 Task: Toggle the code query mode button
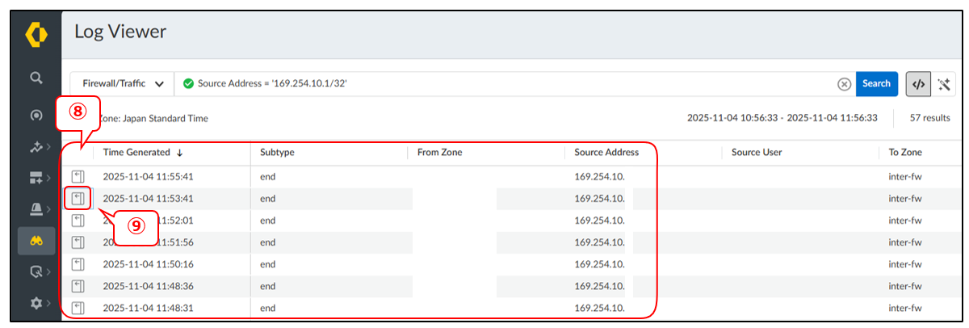tap(918, 84)
